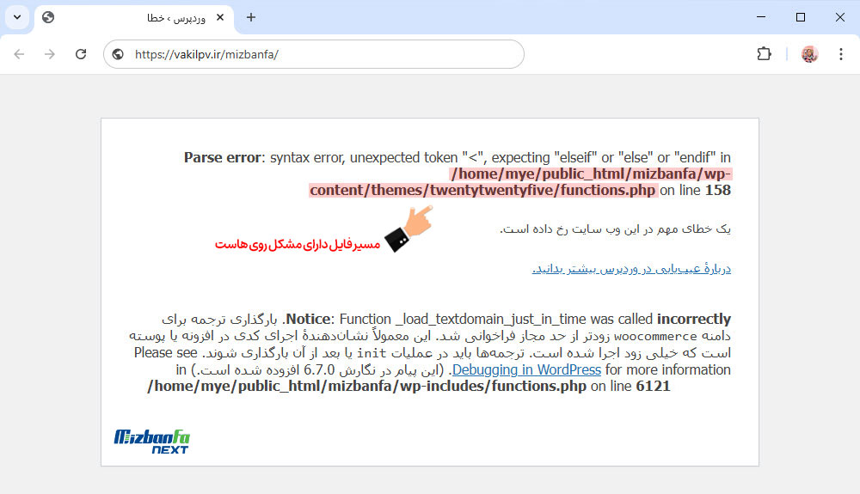Focus the address bar with vakilpv.ir URL
860x494 pixels.
[314, 54]
